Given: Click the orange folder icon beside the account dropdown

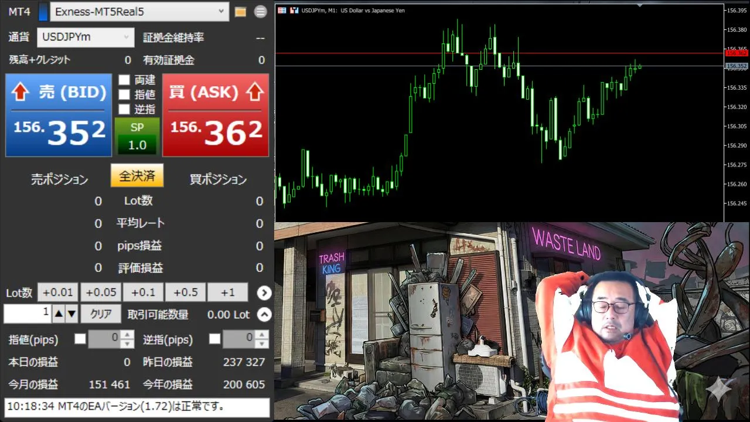Looking at the screenshot, I should pos(240,12).
